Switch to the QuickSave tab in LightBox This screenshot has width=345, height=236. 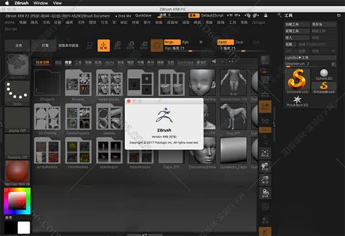pyautogui.click(x=185, y=62)
